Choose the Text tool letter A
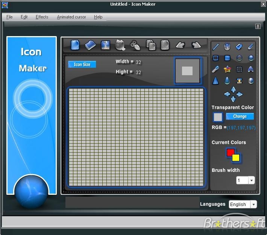The height and width of the screenshot is (235, 267). [x=250, y=69]
